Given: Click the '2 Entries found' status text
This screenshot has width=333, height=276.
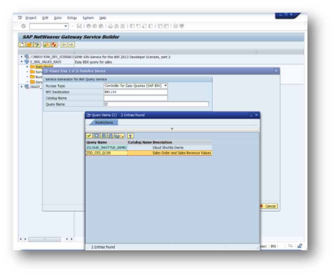Looking at the screenshot, I should [103, 247].
